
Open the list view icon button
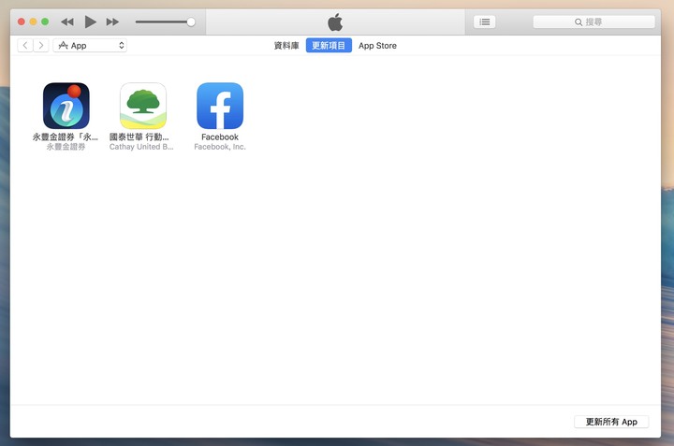[485, 22]
